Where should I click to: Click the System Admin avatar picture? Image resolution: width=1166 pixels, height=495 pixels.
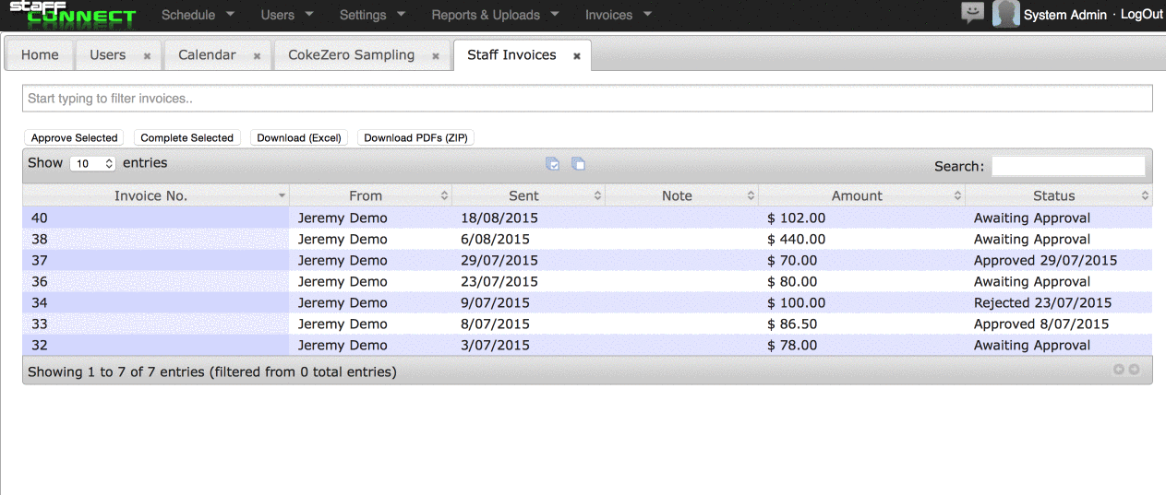(x=1005, y=14)
